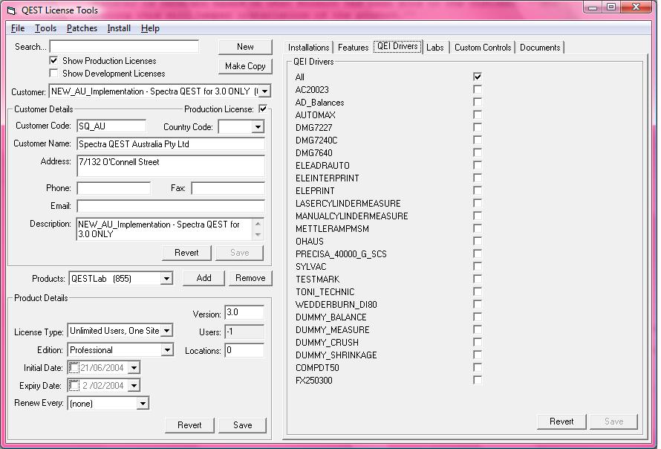The height and width of the screenshot is (449, 661).
Task: Click the Remove product button
Action: tap(250, 278)
